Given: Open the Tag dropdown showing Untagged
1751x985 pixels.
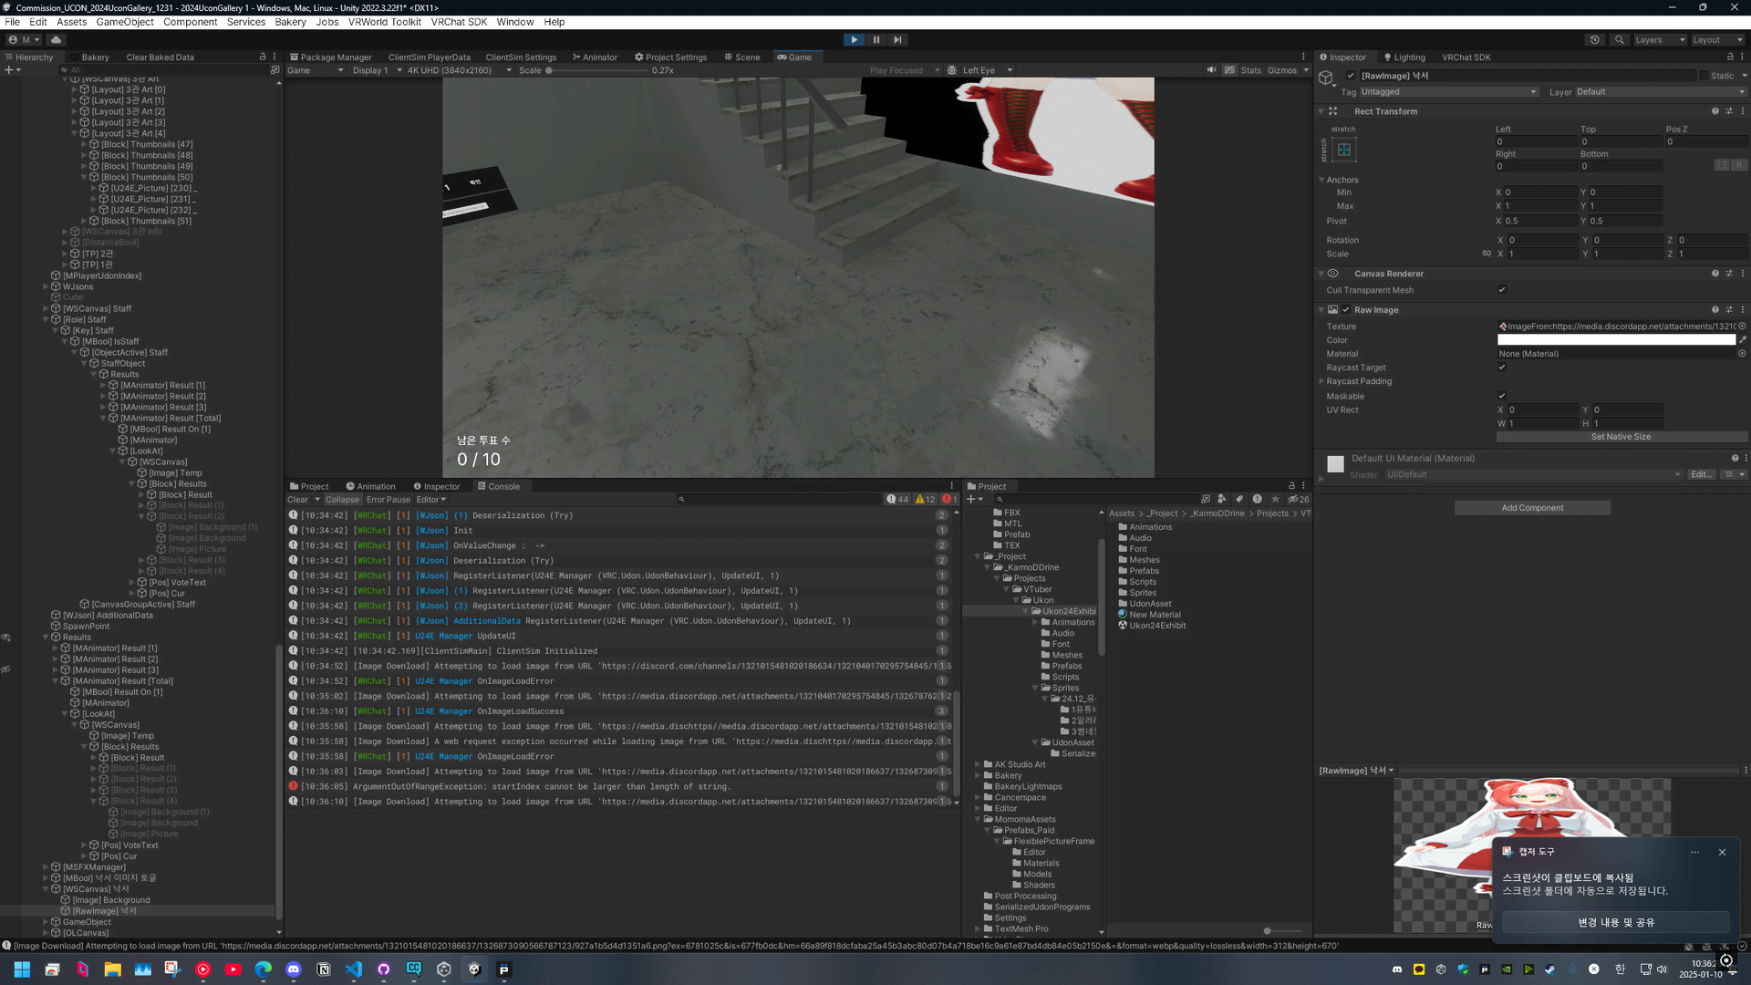Looking at the screenshot, I should point(1449,92).
